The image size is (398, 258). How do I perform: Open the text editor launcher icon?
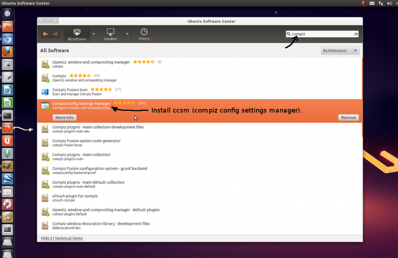(7, 77)
